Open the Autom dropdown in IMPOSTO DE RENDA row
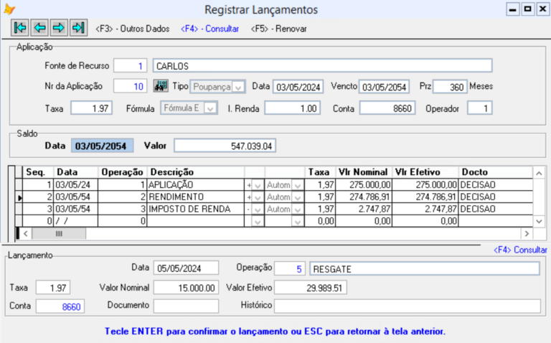 point(298,209)
